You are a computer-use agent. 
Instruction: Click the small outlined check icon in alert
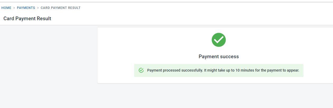pyautogui.click(x=141, y=70)
